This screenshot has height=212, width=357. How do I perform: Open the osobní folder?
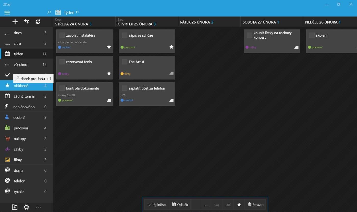click(27, 117)
